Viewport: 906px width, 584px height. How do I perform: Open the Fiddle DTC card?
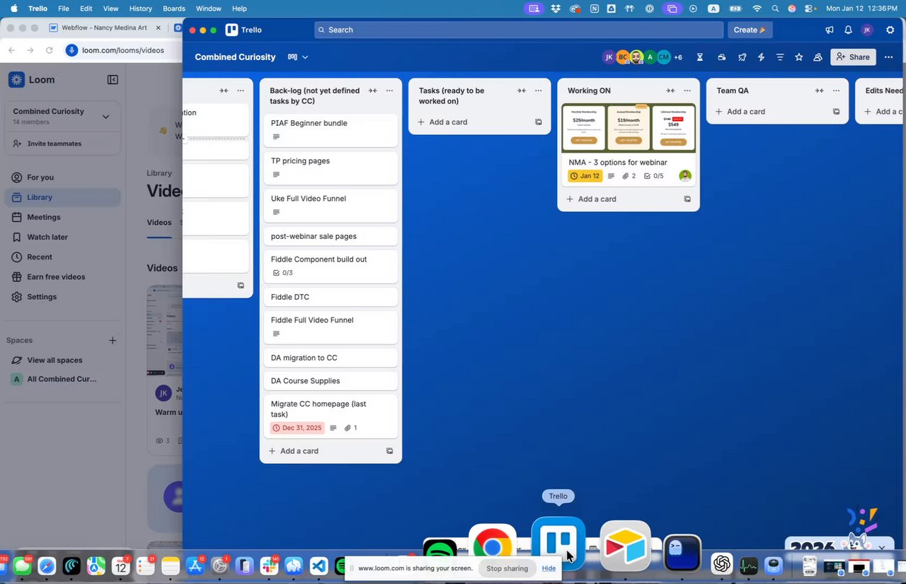331,297
